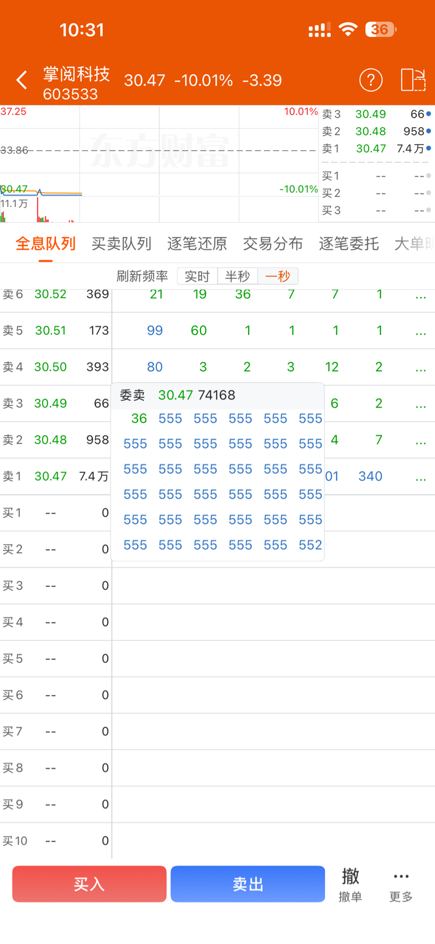Tap the 撤单 cancel order icon
The height and width of the screenshot is (944, 435).
350,885
